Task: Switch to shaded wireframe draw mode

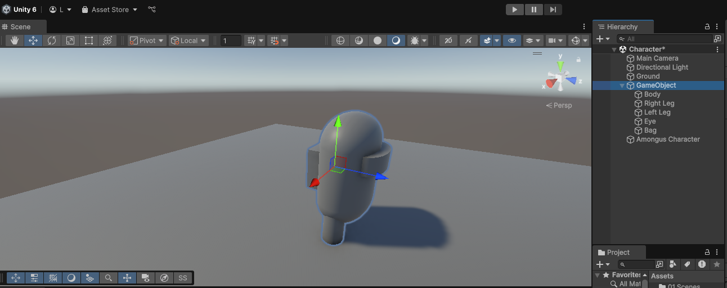Action: coord(358,40)
